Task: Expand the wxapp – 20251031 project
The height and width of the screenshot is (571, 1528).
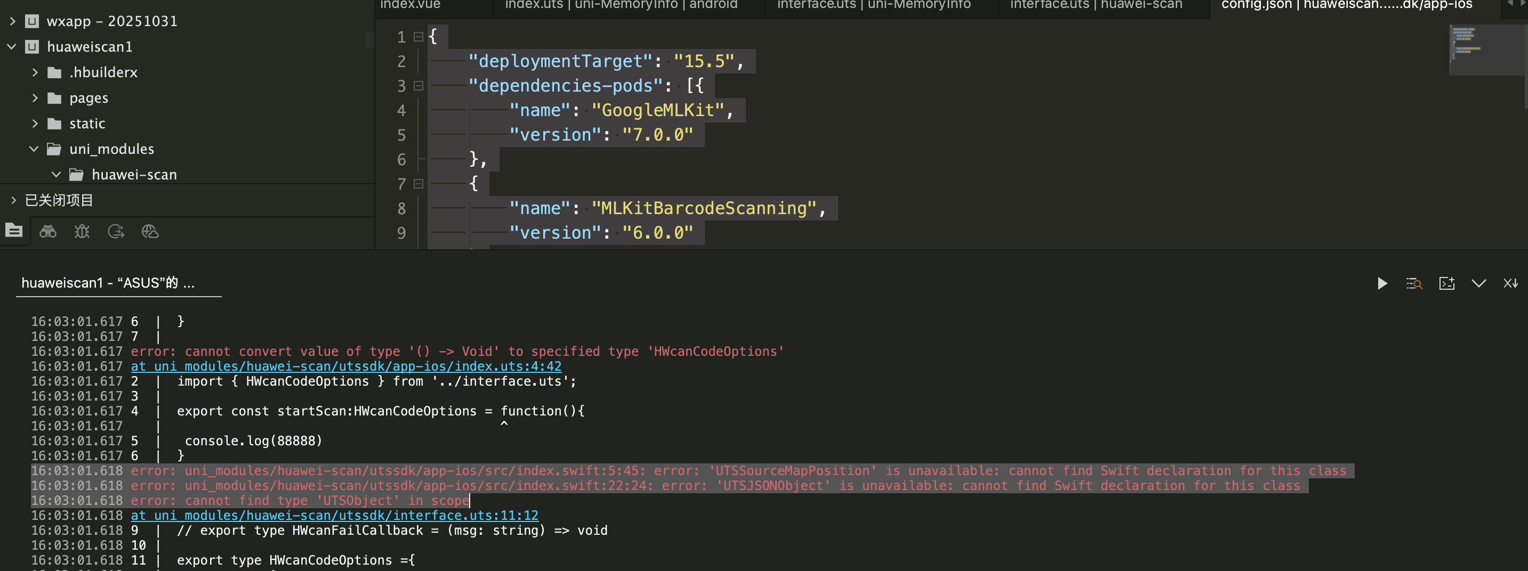Action: point(12,21)
